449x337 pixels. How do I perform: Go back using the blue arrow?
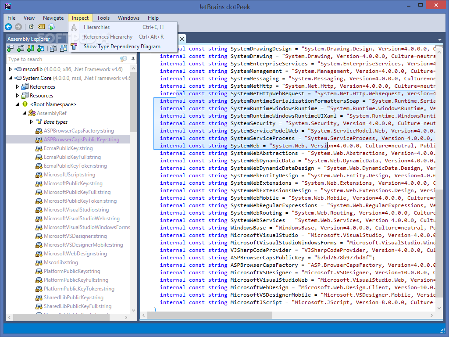click(x=8, y=27)
